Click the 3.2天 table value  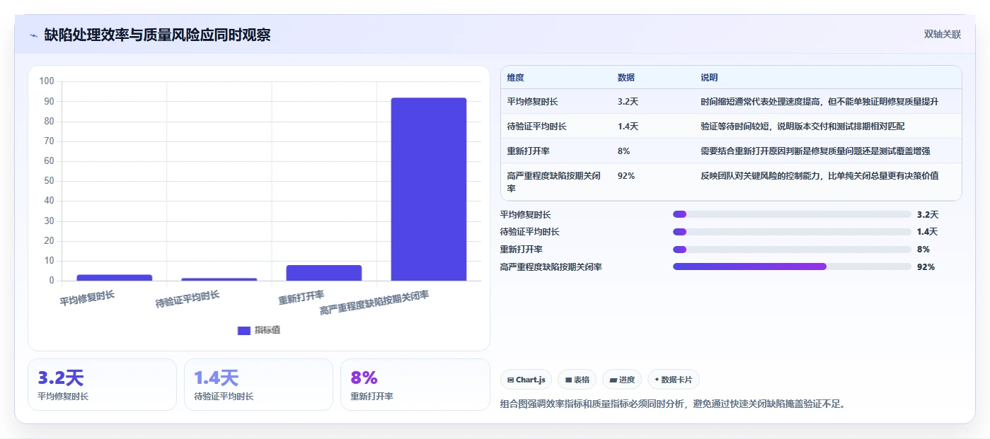[x=628, y=102]
